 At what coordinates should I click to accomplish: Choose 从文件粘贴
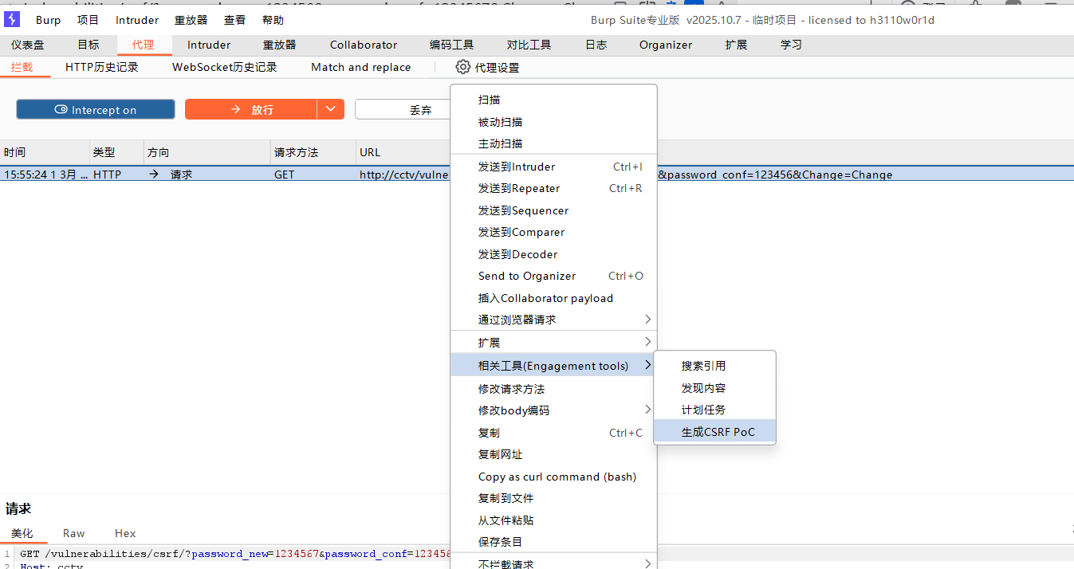(x=553, y=520)
